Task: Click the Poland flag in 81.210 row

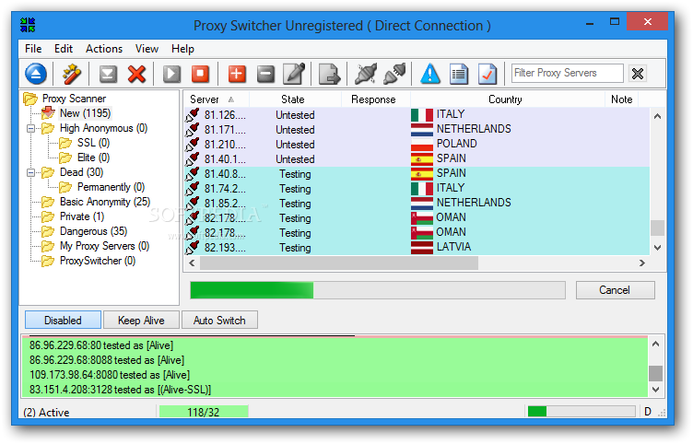Action: point(422,145)
